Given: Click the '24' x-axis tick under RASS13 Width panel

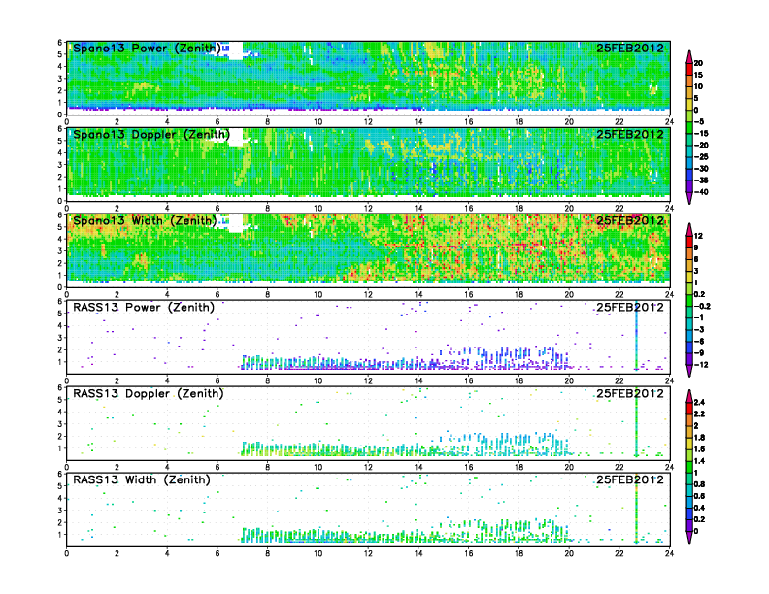Looking at the screenshot, I should click(669, 553).
